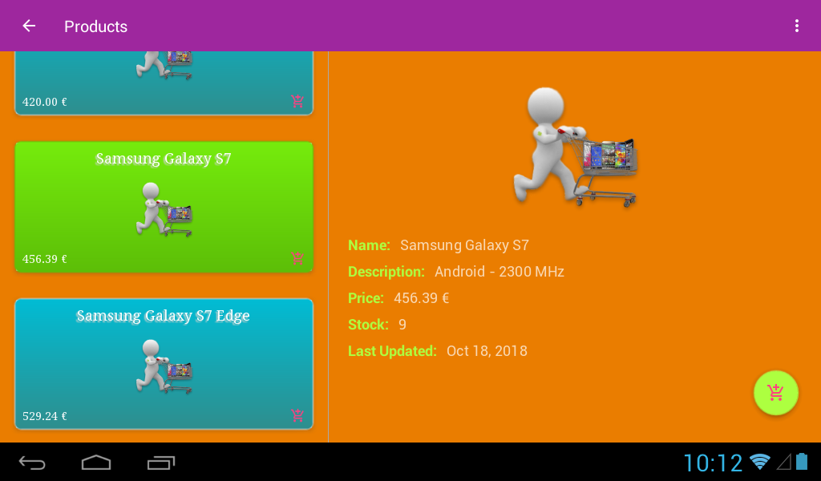
Task: Tap the Samsung Galaxy S7 card thumbnail image
Action: [x=164, y=209]
